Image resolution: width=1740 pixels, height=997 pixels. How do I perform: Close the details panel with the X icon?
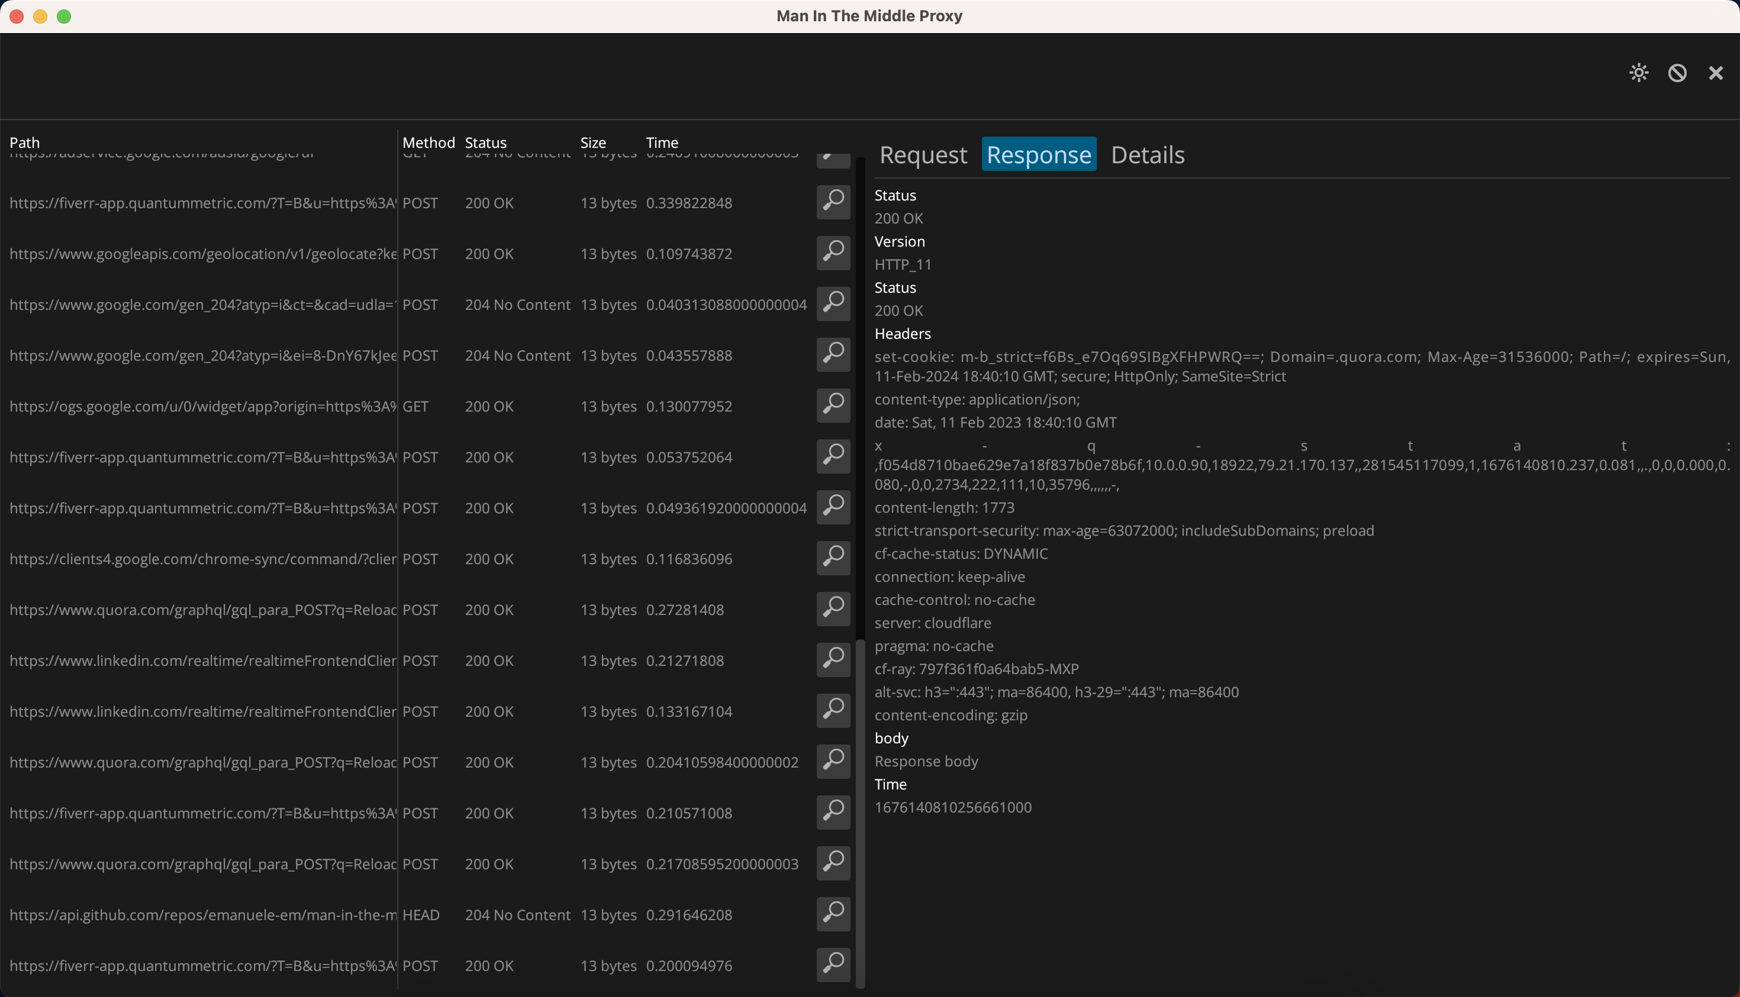1715,73
